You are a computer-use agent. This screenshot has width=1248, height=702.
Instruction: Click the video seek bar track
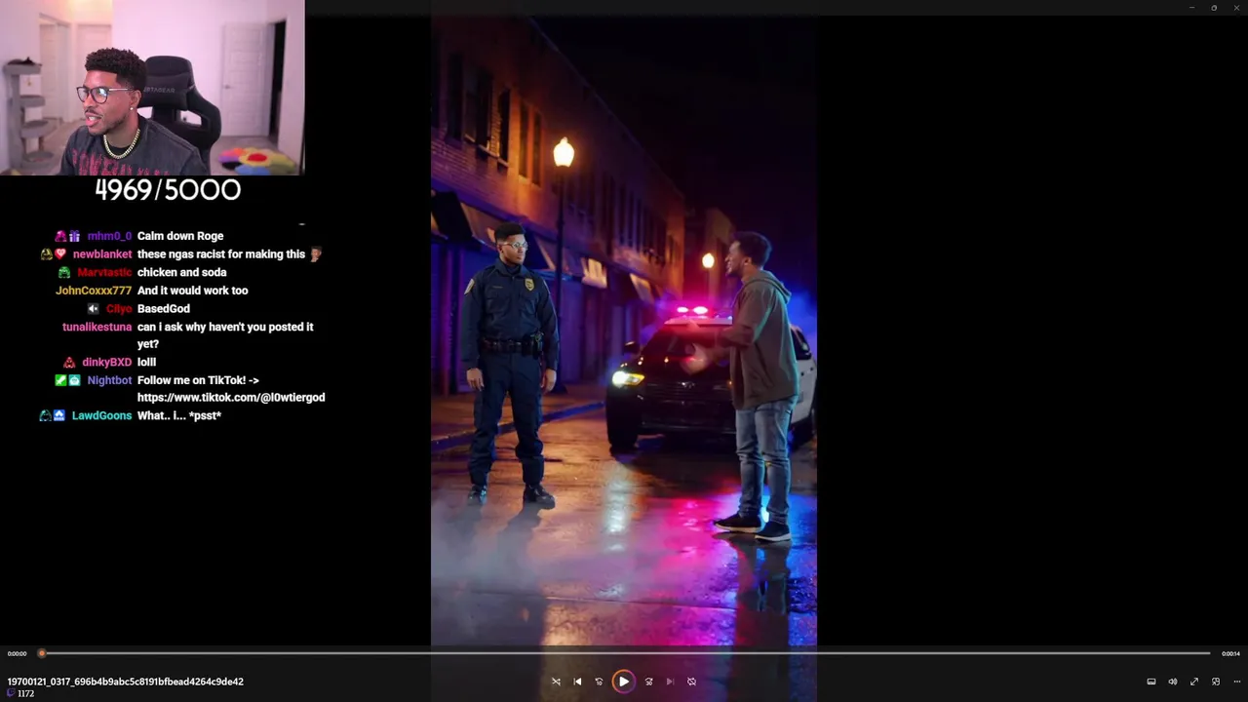625,653
